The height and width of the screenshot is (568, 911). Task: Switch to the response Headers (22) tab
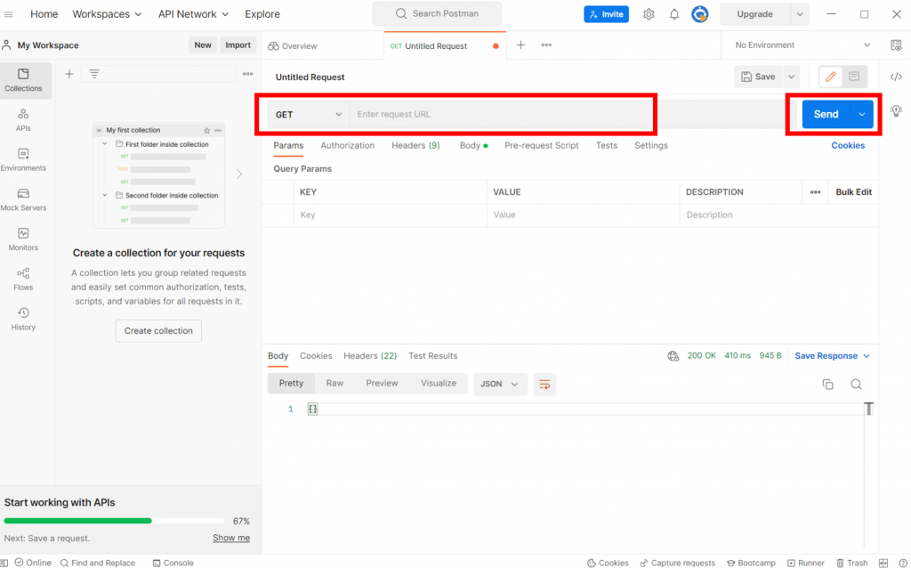tap(370, 356)
